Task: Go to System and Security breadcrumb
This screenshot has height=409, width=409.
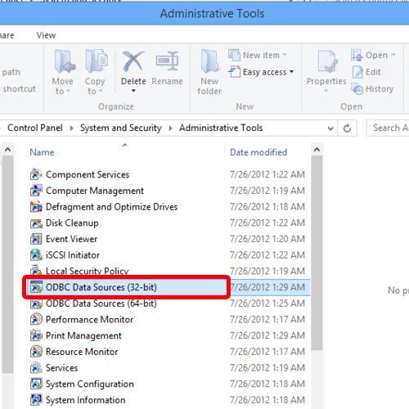Action: 121,128
